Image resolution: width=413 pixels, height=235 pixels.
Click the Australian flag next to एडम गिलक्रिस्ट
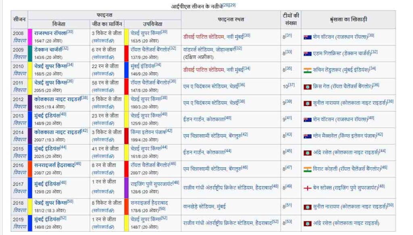pyautogui.click(x=307, y=54)
